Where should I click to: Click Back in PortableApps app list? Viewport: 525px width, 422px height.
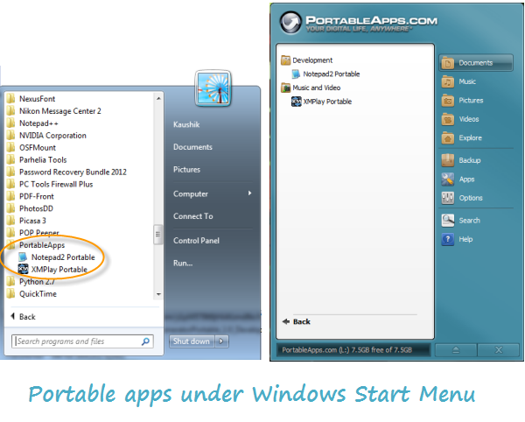[x=297, y=322]
